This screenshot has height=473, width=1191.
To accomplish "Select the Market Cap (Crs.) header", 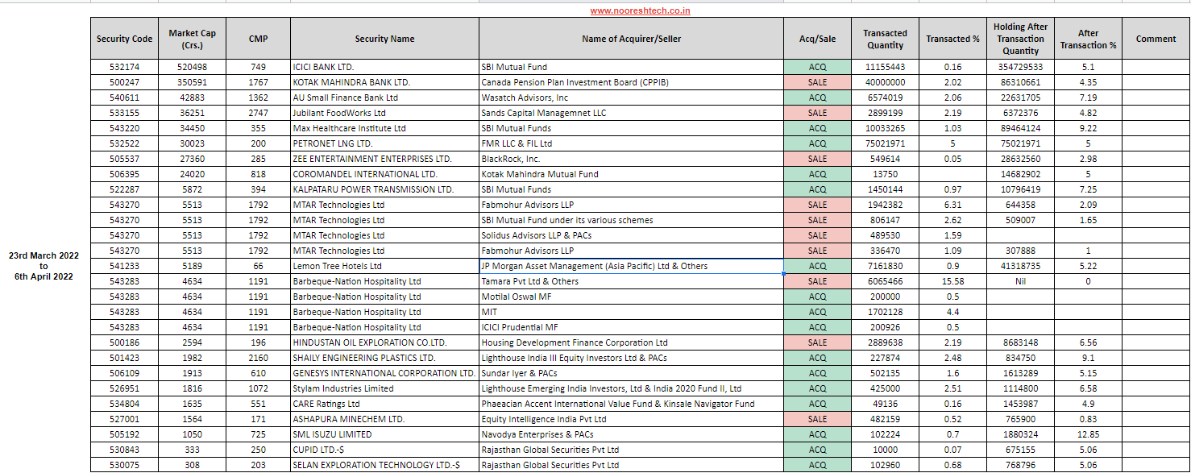I will pos(192,39).
